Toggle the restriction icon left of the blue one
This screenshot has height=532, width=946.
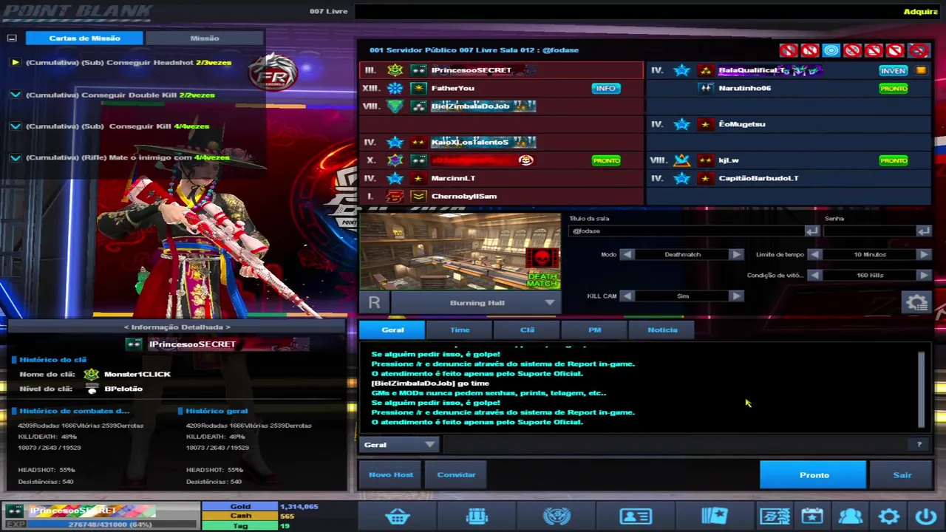click(809, 50)
